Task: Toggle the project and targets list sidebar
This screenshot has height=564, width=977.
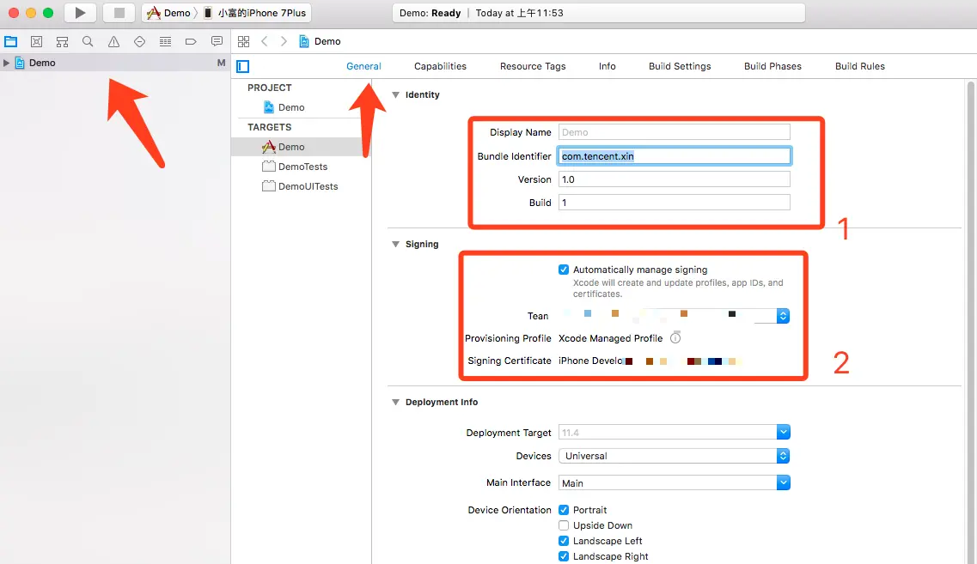Action: pyautogui.click(x=243, y=67)
